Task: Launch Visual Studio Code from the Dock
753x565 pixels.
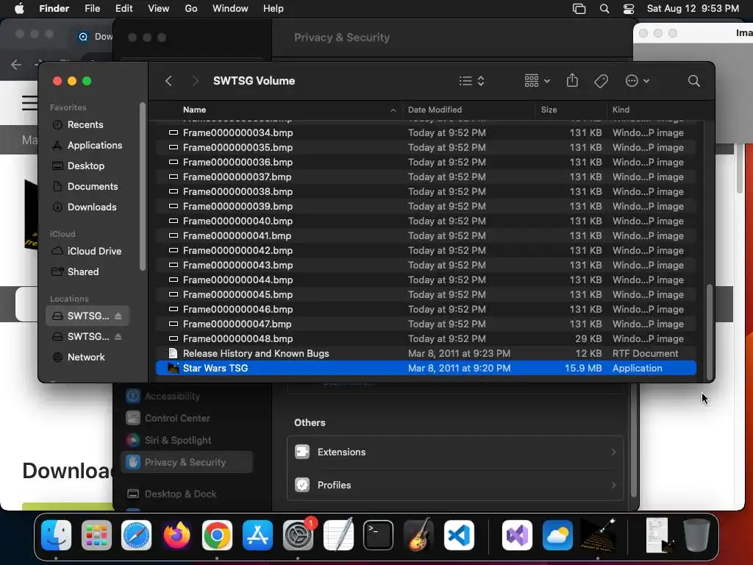Action: 459,535
